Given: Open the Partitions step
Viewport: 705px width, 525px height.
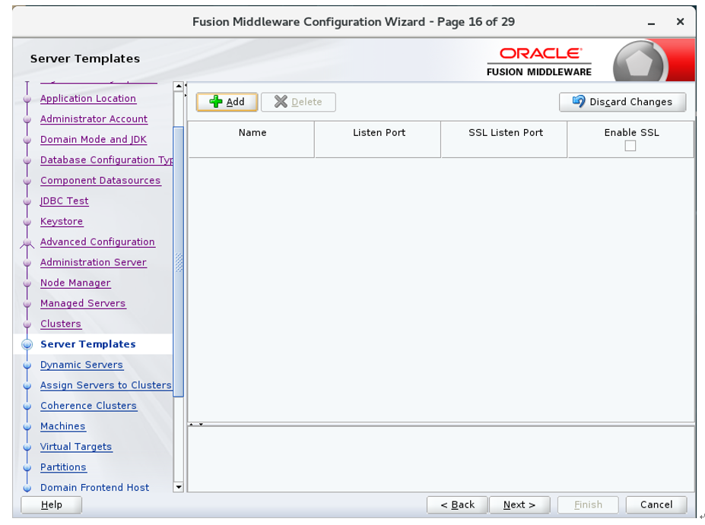Looking at the screenshot, I should coord(63,467).
